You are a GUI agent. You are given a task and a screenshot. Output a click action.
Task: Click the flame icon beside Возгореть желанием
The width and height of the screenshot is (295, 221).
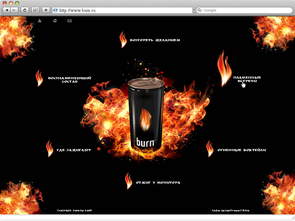click(123, 40)
